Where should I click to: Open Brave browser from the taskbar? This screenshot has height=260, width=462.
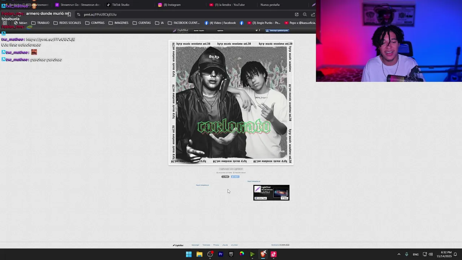[x=263, y=254]
